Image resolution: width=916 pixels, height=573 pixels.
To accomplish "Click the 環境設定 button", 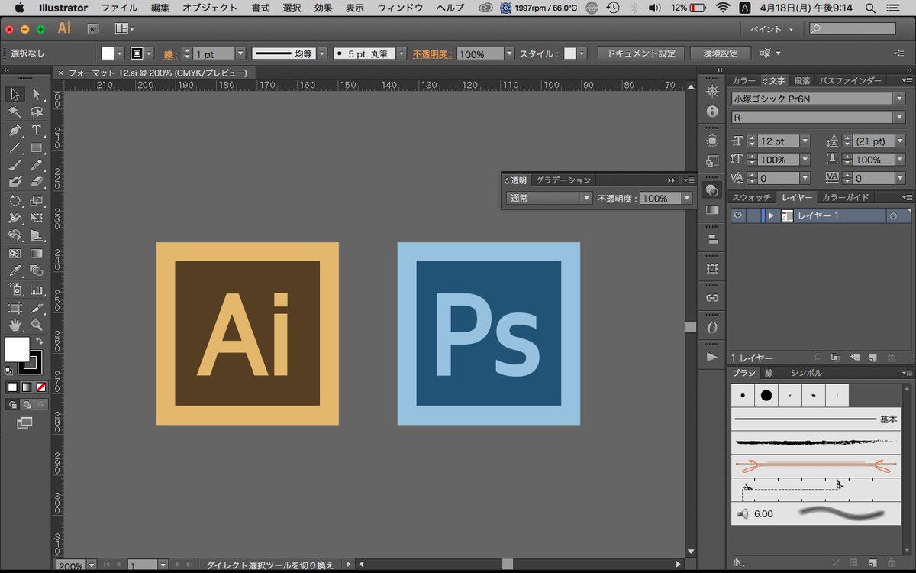I will coord(721,53).
